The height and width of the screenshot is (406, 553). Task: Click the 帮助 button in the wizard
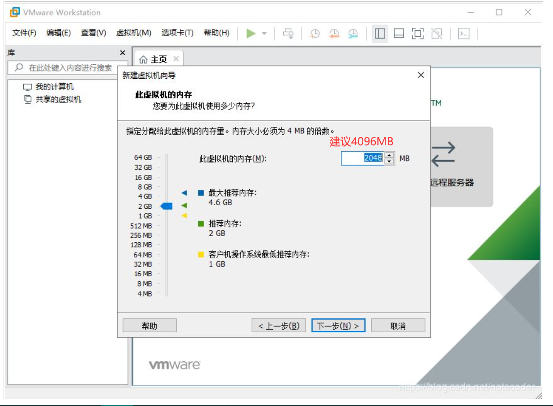point(151,326)
